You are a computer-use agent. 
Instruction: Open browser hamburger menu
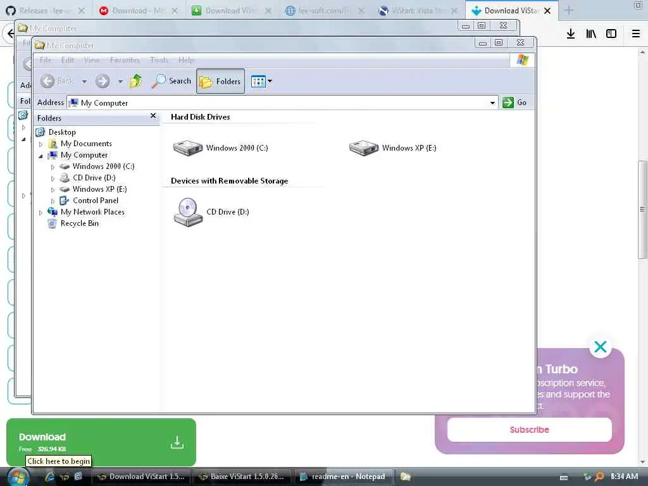click(636, 34)
